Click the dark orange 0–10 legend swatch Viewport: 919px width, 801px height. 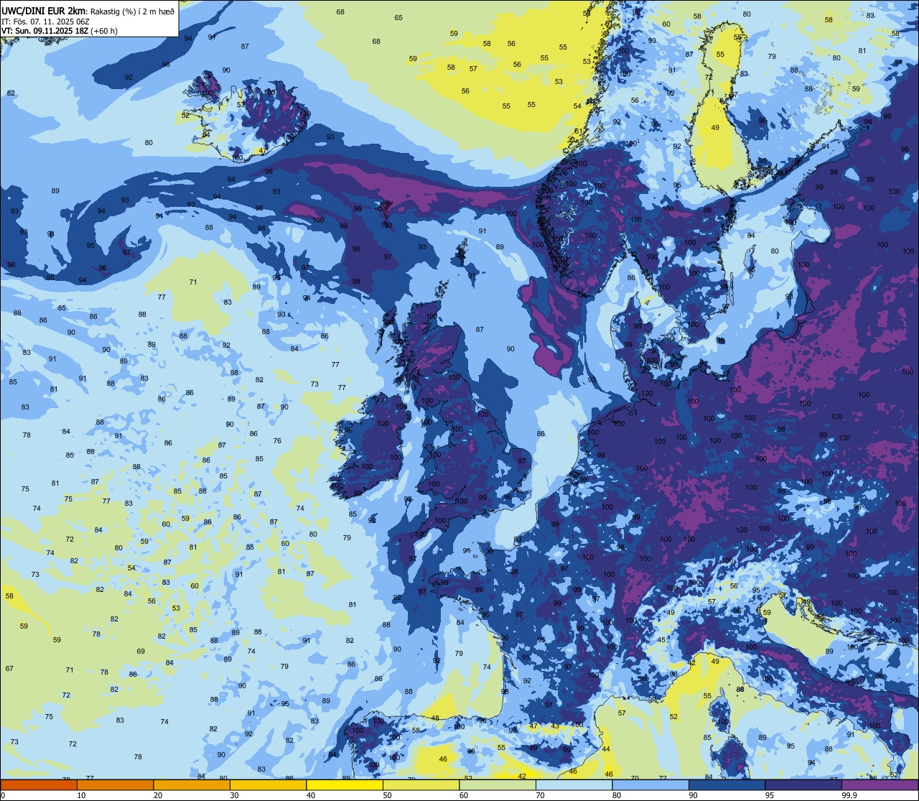tap(39, 784)
